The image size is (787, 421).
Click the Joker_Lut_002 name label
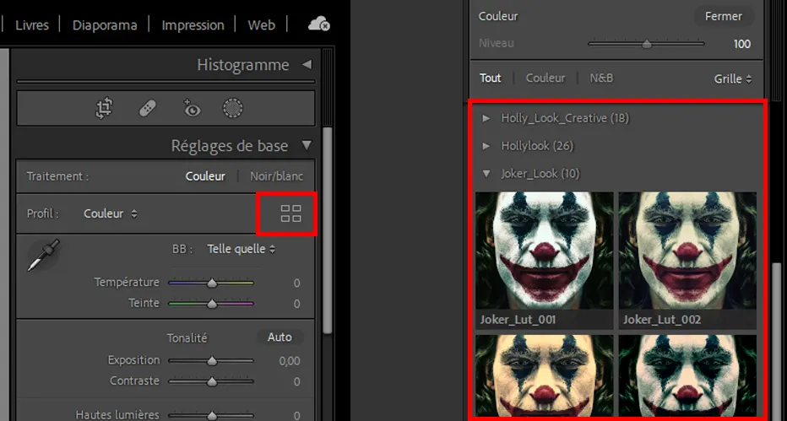coord(662,320)
